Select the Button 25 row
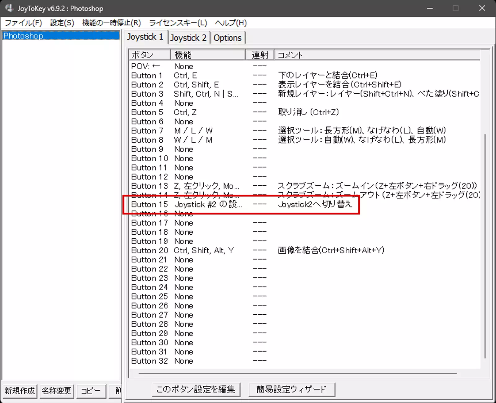The width and height of the screenshot is (496, 403). click(x=305, y=297)
